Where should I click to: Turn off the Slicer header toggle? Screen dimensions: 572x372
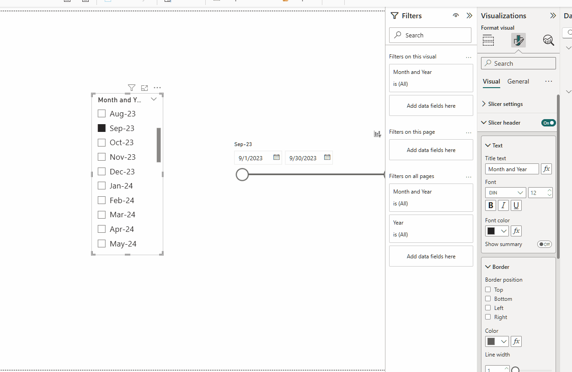[x=549, y=123]
